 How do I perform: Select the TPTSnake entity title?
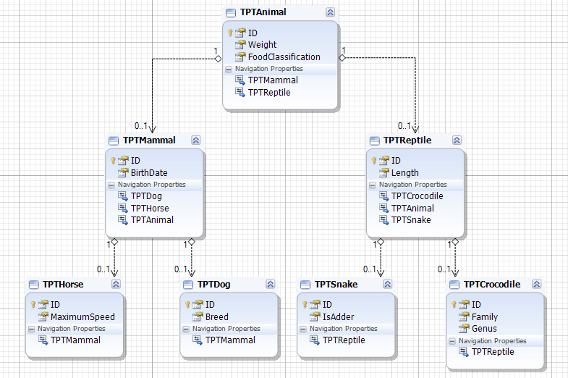point(336,284)
